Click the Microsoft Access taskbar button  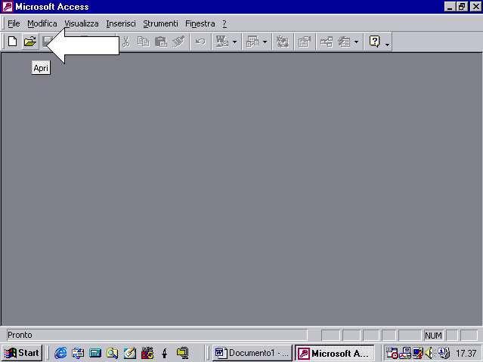coord(335,353)
